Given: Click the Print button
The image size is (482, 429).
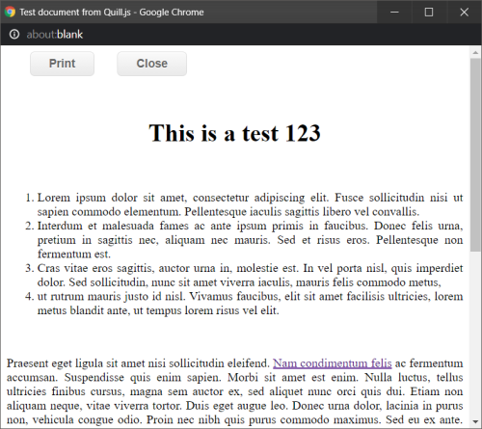Looking at the screenshot, I should [62, 64].
